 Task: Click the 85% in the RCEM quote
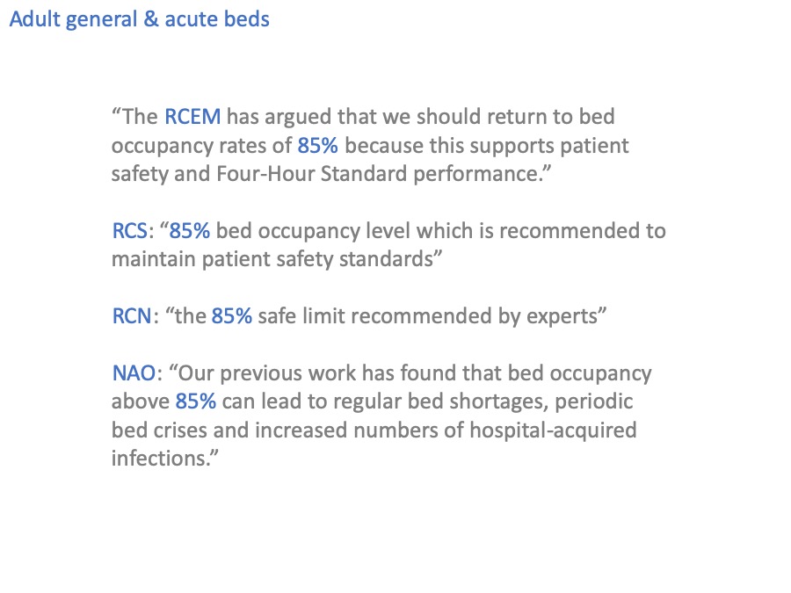coord(318,145)
